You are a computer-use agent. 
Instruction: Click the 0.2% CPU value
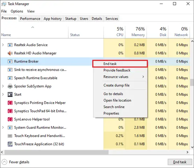point(120,136)
